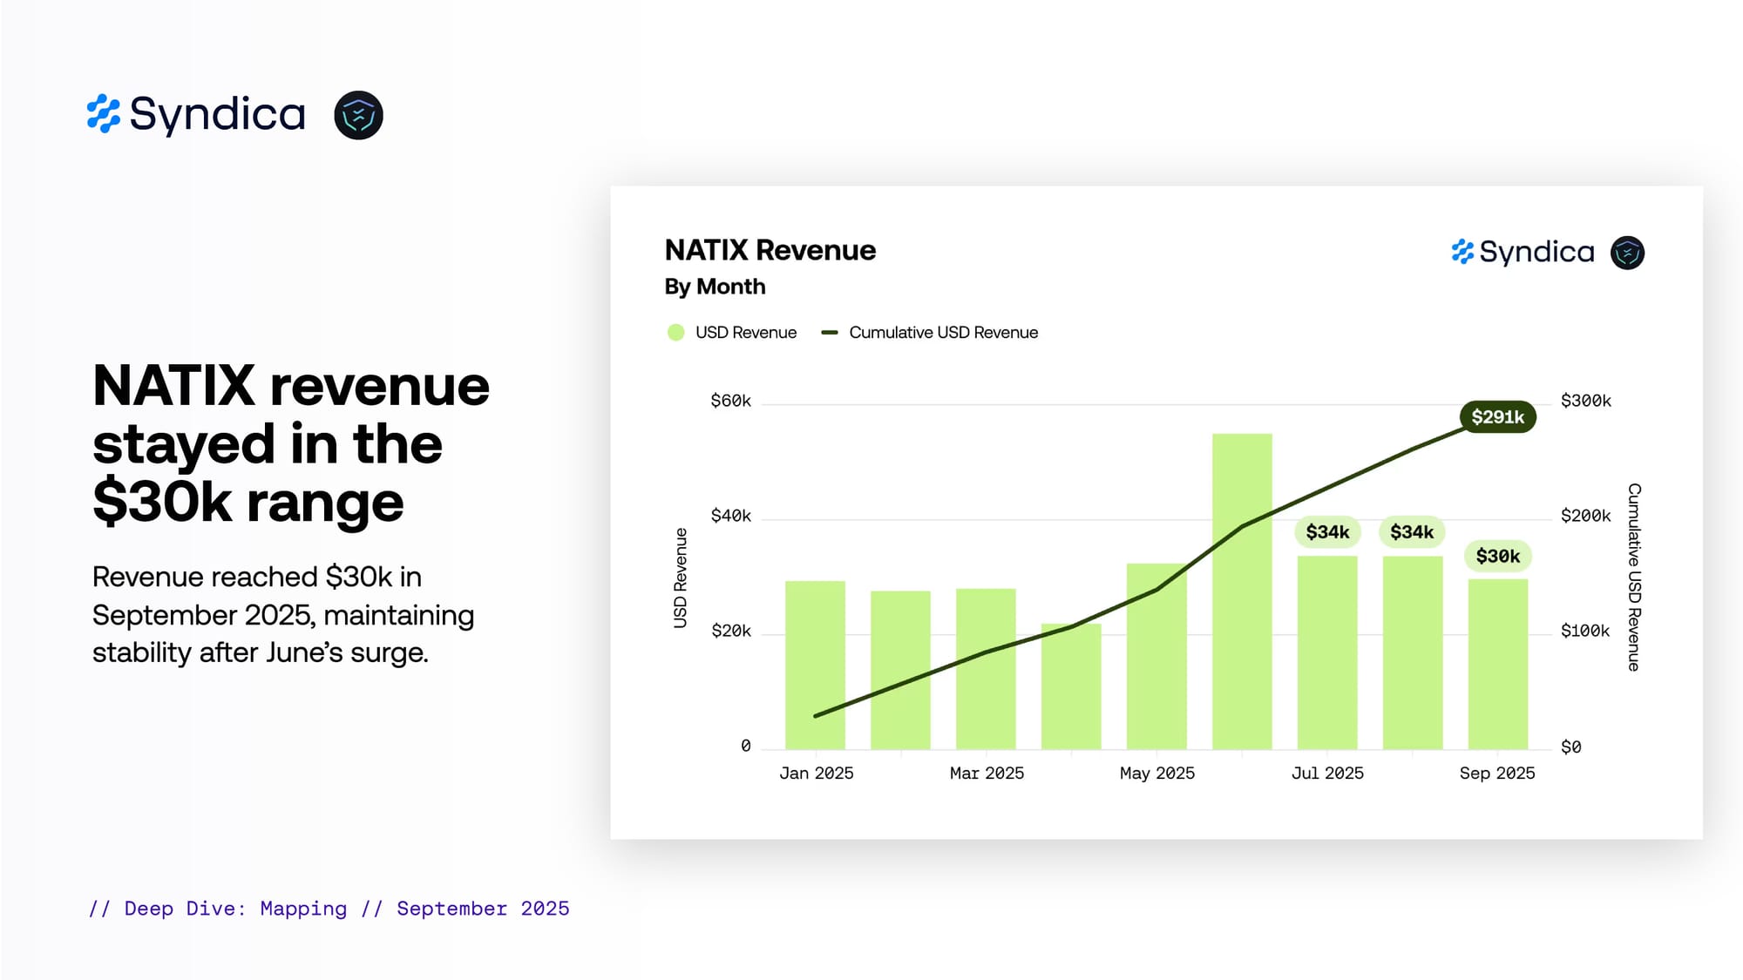The width and height of the screenshot is (1743, 980).
Task: Click the NATIX Revenue chart title
Action: [770, 251]
